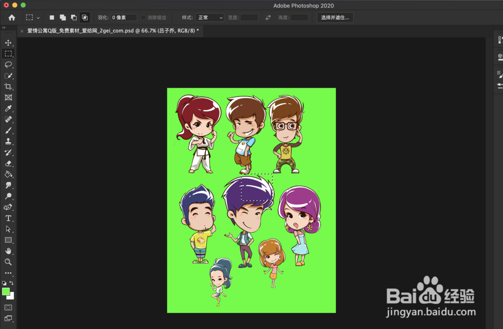Screen dimensions: 503x329
Task: Go to the Home screen
Action: coord(12,18)
